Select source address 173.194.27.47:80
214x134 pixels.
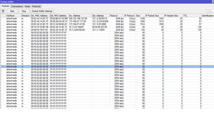(x=77, y=24)
